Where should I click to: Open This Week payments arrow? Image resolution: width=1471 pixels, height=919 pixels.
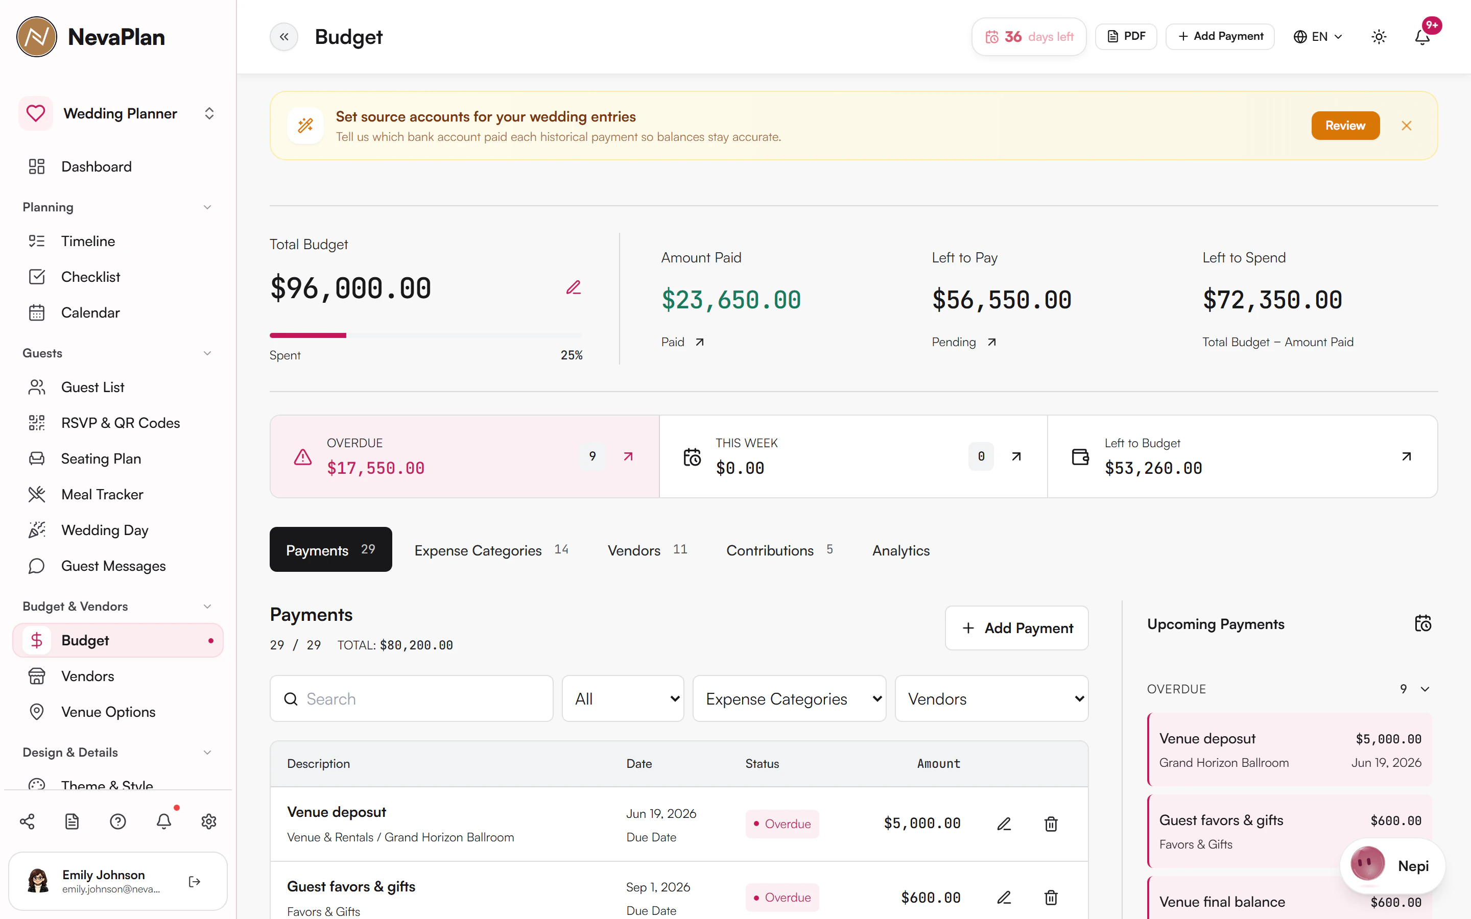click(1016, 456)
